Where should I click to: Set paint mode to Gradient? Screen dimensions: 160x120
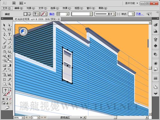click(7, 99)
